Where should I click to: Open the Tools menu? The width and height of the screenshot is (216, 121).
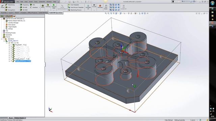coord(36,2)
